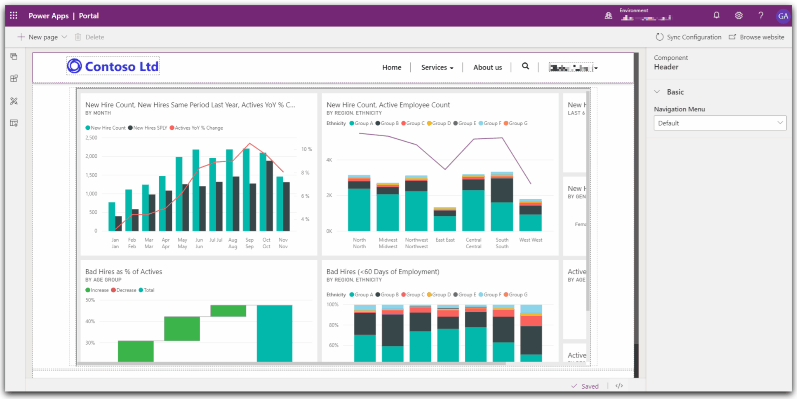Open Themes panel in left sidebar

click(x=14, y=101)
